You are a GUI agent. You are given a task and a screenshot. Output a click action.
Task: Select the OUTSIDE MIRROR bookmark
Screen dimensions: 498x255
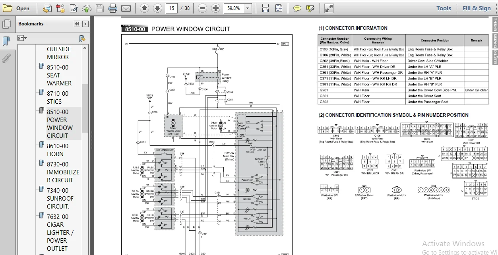(58, 53)
